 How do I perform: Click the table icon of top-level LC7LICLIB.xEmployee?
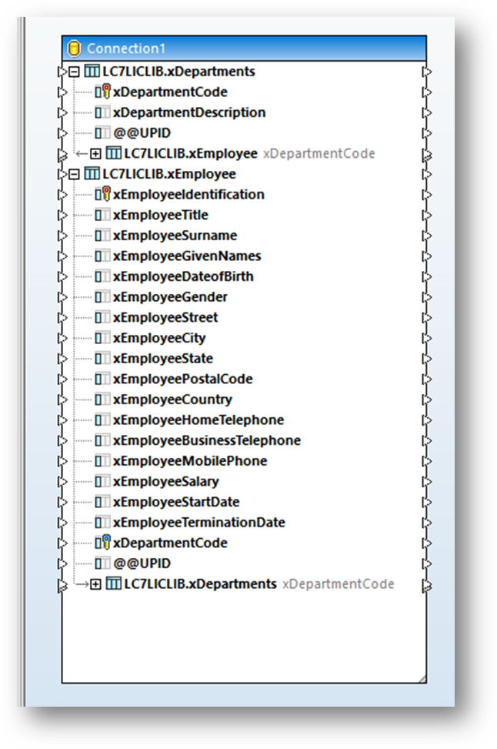[x=92, y=174]
